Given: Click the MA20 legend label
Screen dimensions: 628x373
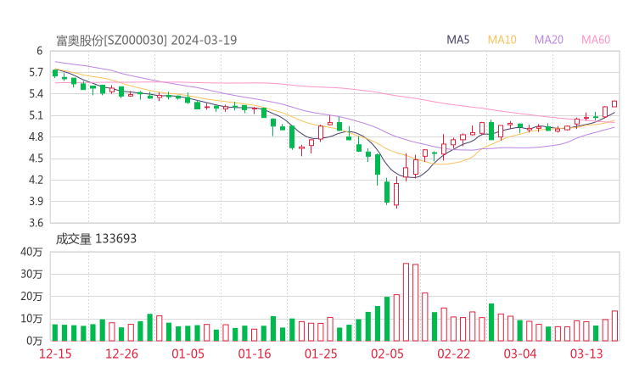Looking at the screenshot, I should click(549, 40).
